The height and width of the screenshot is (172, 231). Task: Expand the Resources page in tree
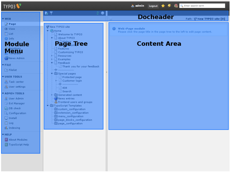pos(52,56)
